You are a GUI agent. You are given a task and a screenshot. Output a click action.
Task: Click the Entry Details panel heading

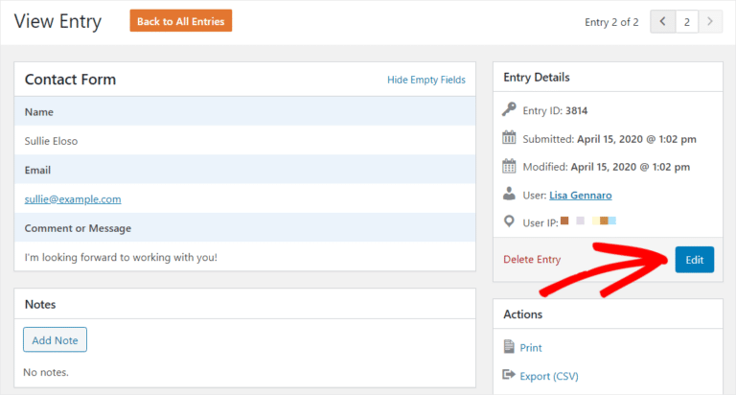tap(537, 77)
